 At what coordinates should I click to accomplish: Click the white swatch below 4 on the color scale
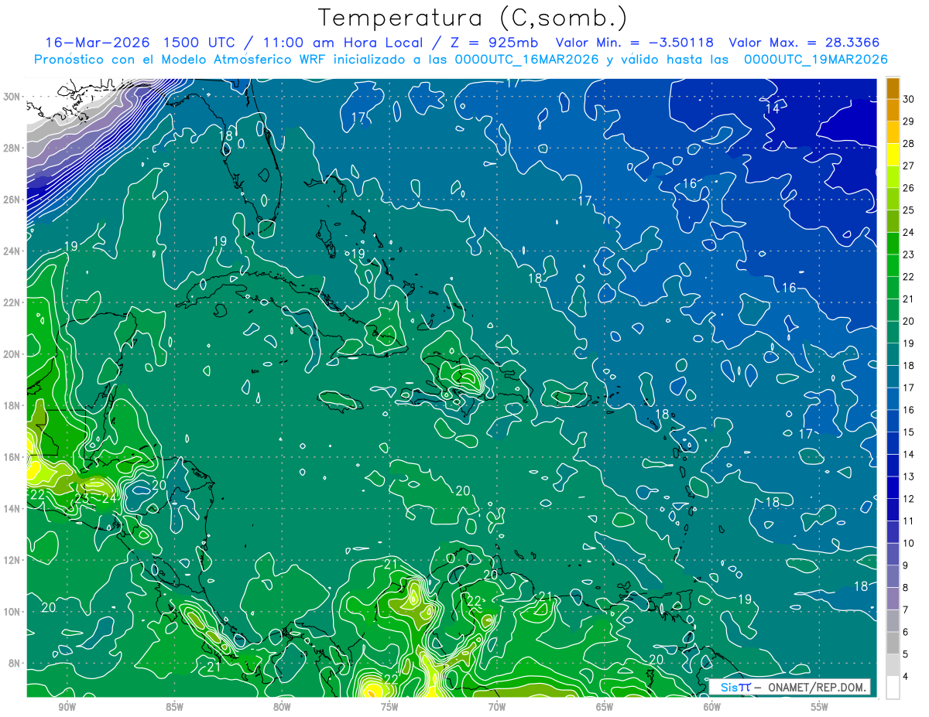[x=893, y=687]
